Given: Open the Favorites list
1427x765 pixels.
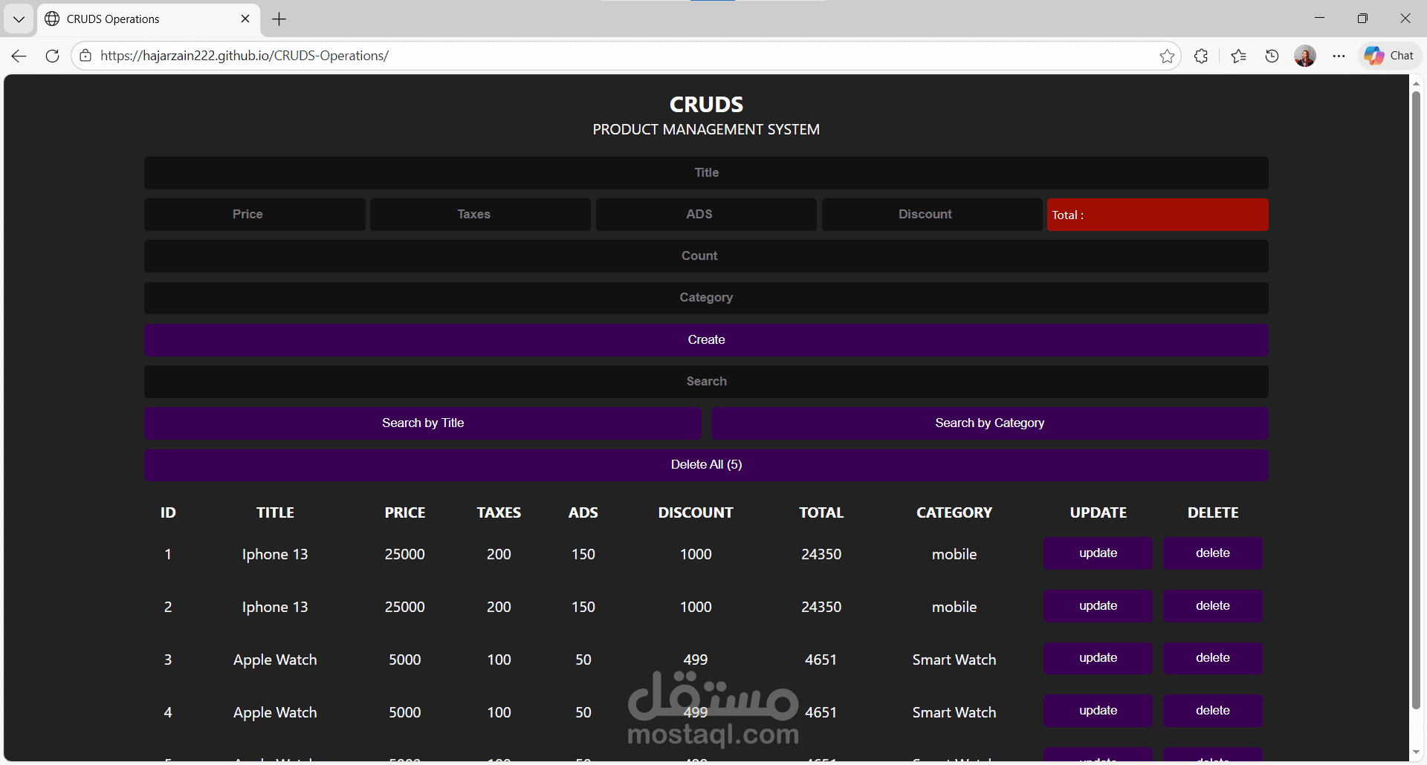Looking at the screenshot, I should 1238,56.
